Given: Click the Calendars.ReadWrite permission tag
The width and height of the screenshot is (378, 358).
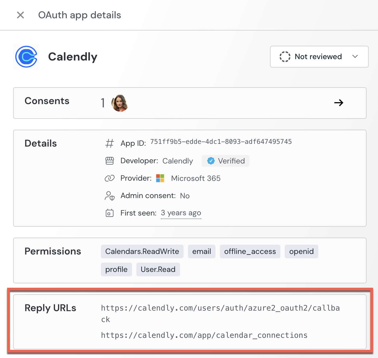Looking at the screenshot, I should tap(142, 251).
